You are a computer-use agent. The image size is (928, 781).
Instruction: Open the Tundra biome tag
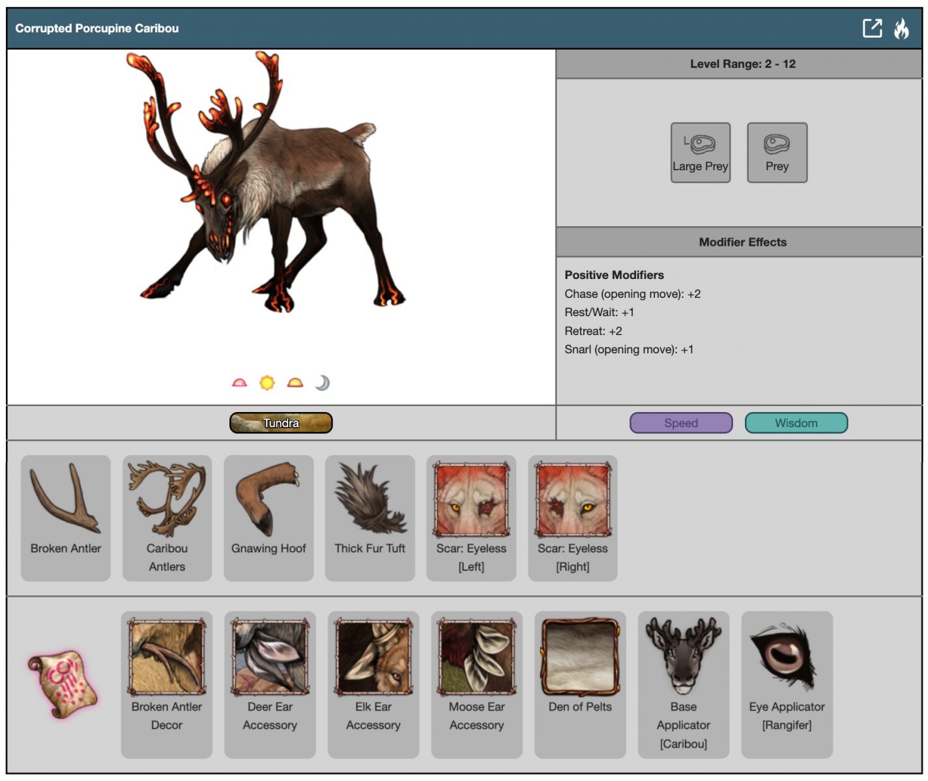(281, 423)
